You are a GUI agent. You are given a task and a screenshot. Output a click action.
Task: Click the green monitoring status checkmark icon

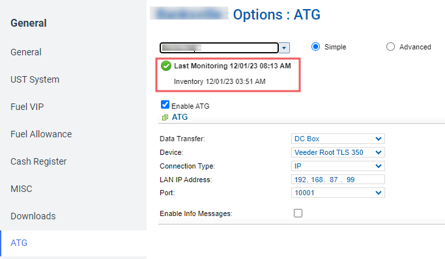166,66
